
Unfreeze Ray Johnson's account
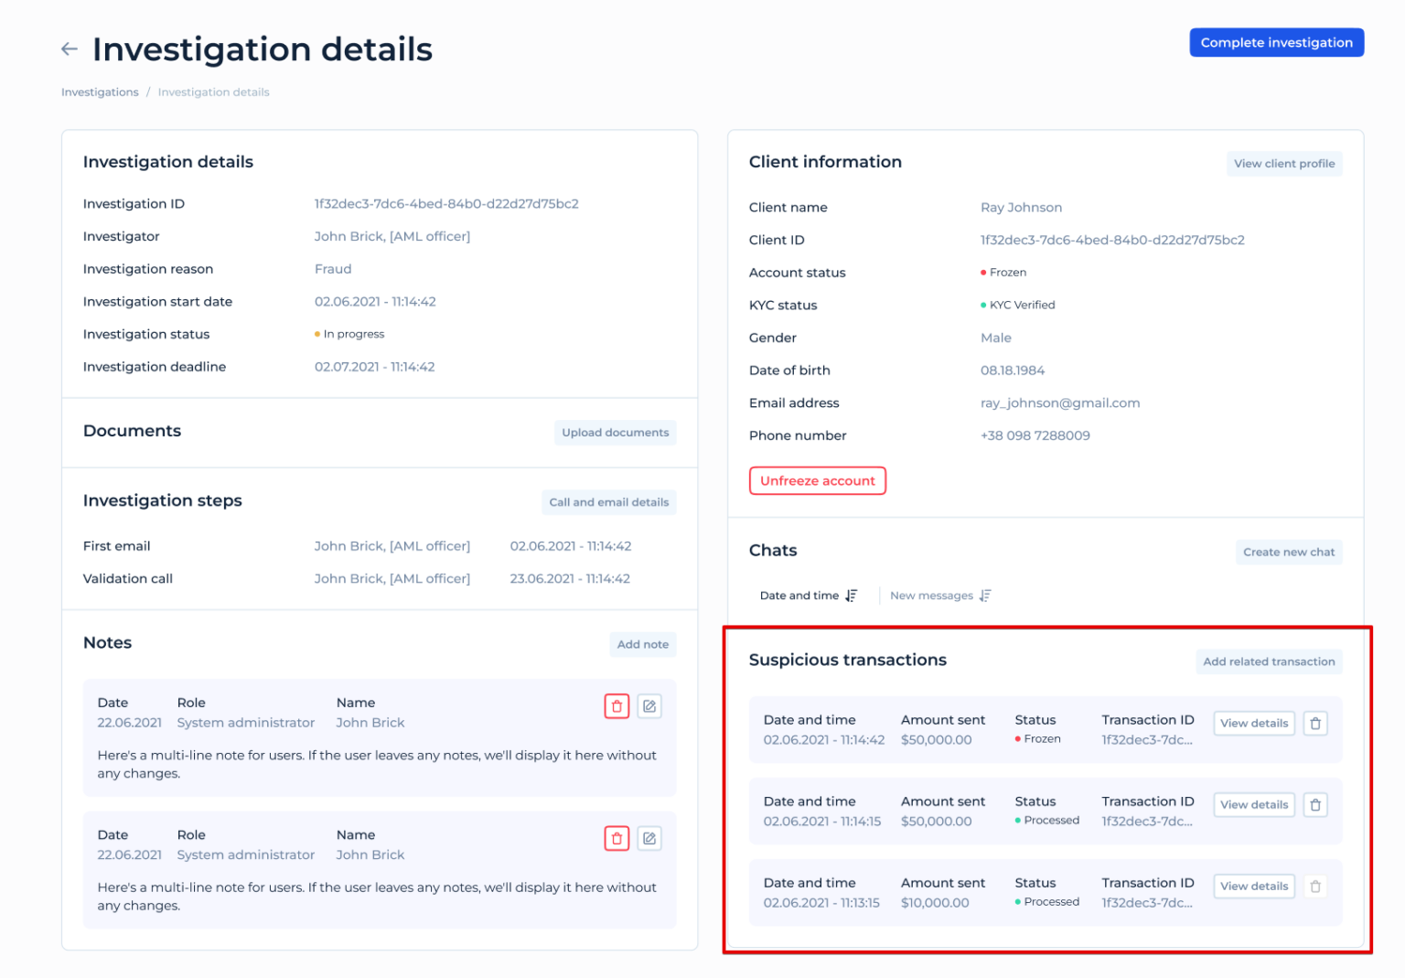(x=817, y=480)
